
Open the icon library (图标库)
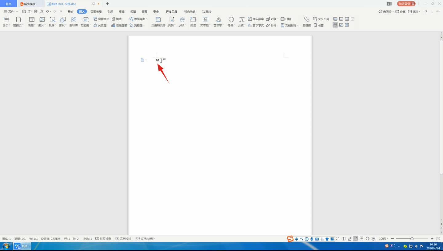(74, 22)
